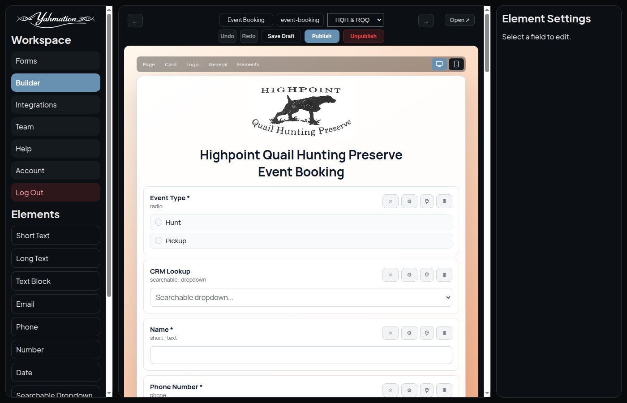The image size is (627, 403).
Task: Click the left arrow button in the builder header
Action: (x=135, y=21)
